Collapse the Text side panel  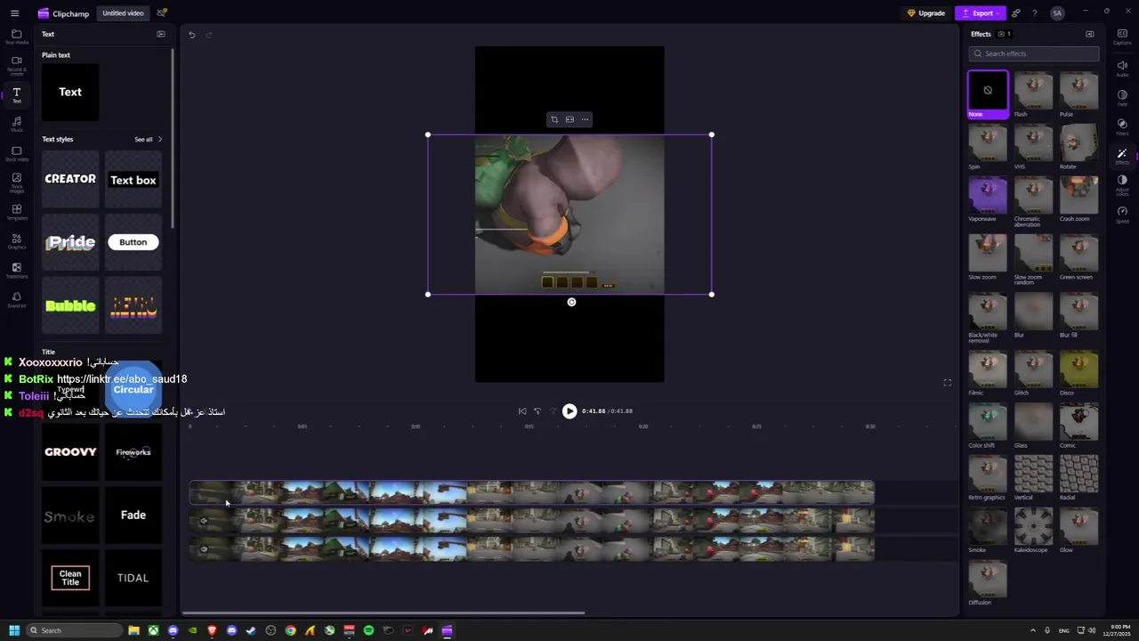pyautogui.click(x=161, y=34)
